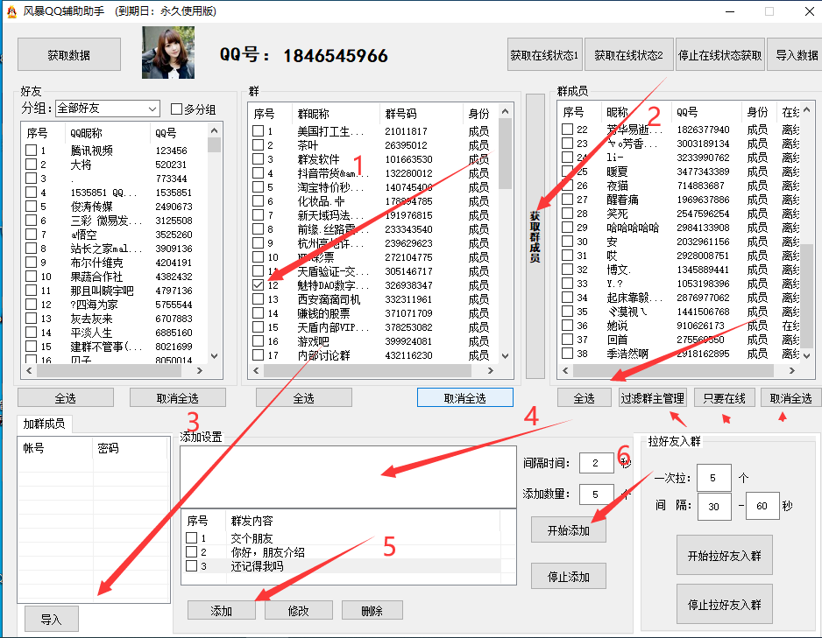Click the 删除 button
822x638 pixels.
372,610
